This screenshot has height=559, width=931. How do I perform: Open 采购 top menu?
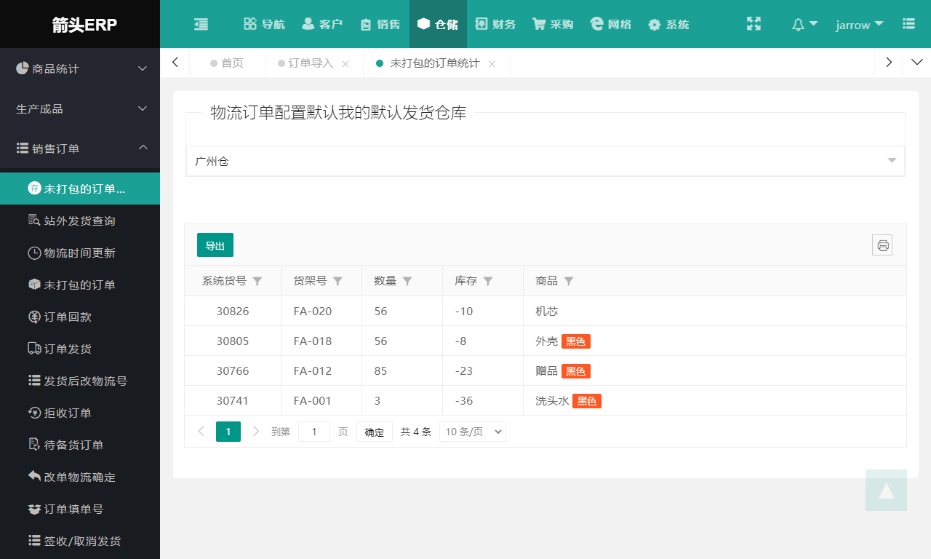553,24
